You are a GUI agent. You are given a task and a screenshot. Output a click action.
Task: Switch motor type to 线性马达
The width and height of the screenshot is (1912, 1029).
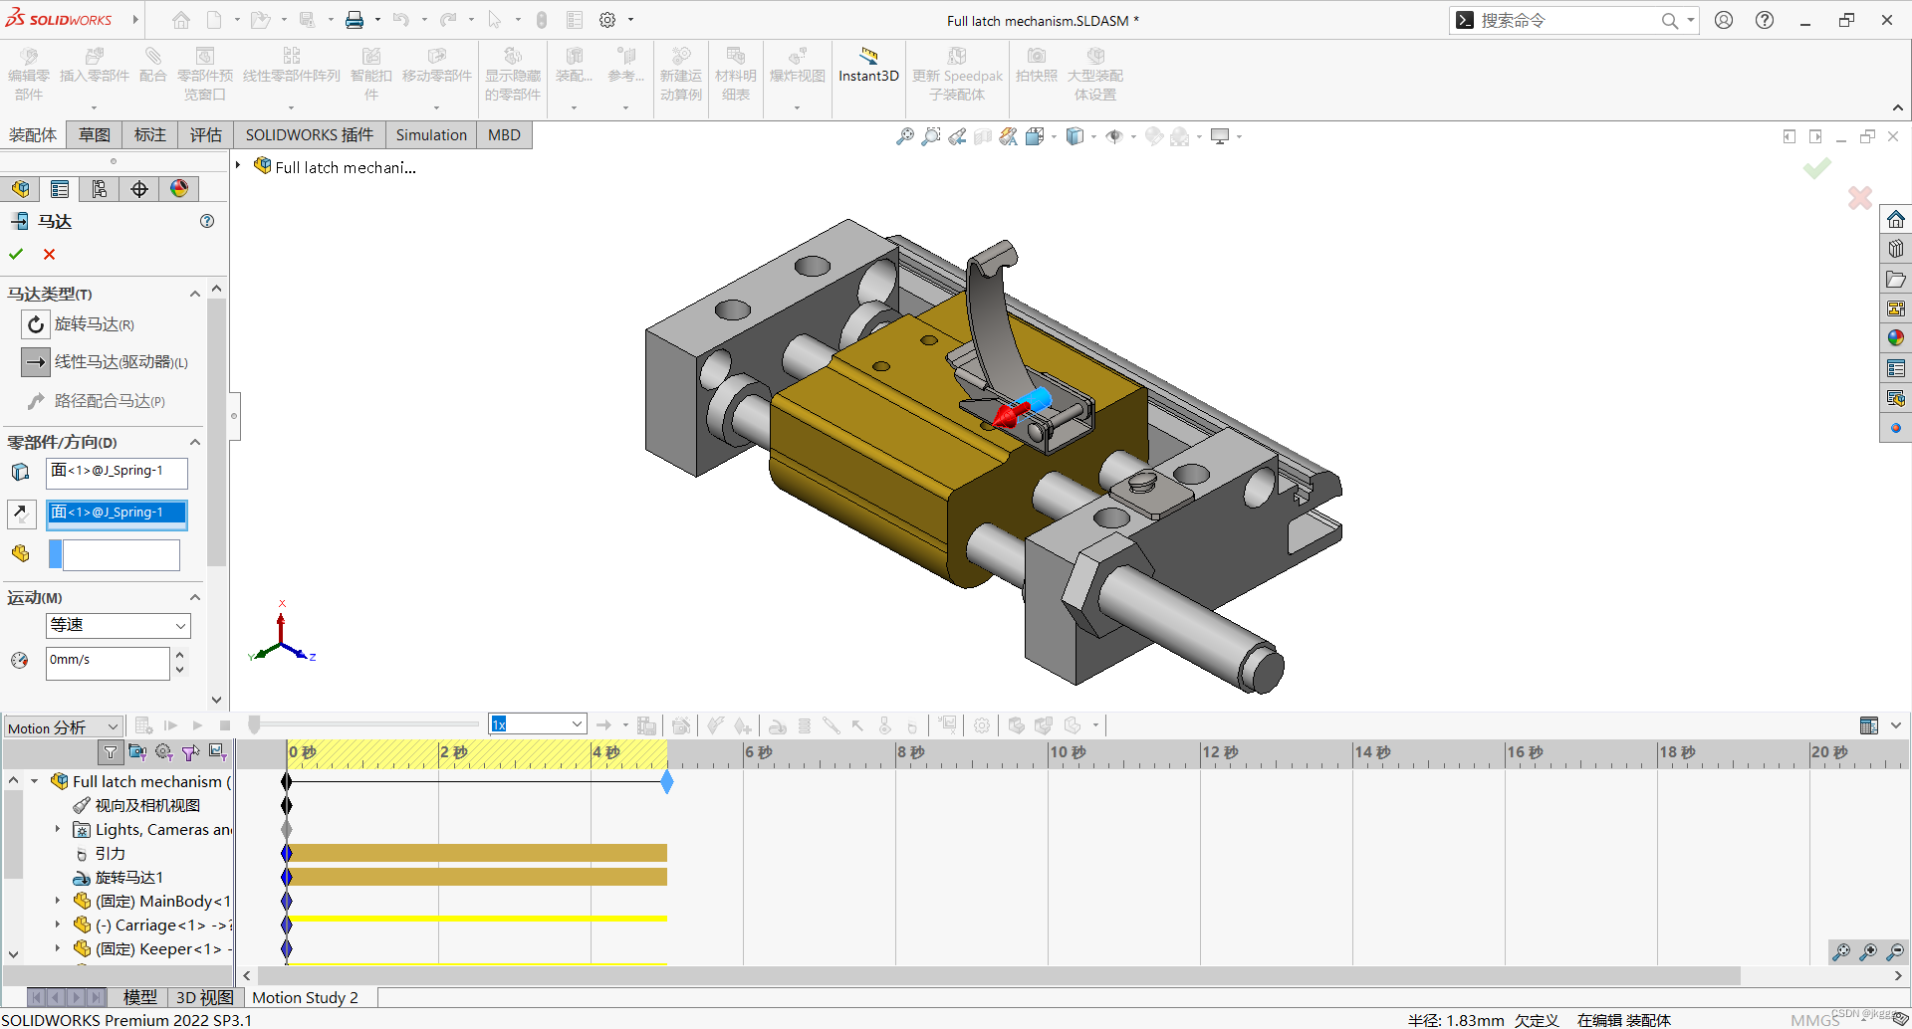click(35, 361)
